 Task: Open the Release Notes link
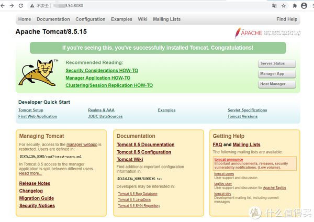coord(35,183)
